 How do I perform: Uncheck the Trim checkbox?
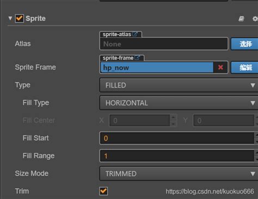point(103,191)
